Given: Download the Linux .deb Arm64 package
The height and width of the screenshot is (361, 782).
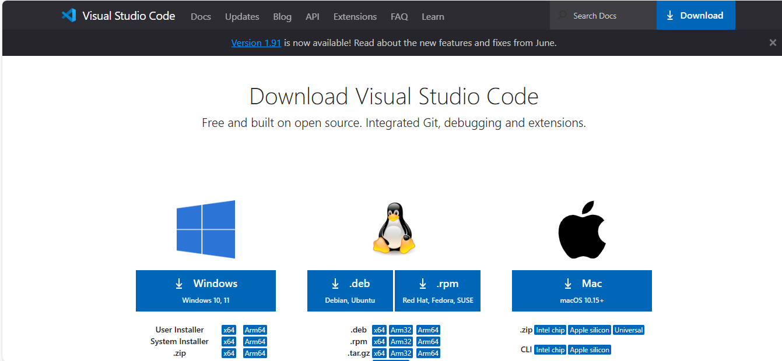Looking at the screenshot, I should pos(428,330).
